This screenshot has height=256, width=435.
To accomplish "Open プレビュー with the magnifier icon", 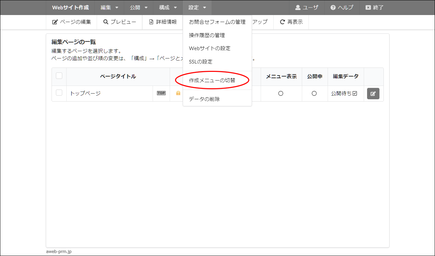I will tap(120, 22).
